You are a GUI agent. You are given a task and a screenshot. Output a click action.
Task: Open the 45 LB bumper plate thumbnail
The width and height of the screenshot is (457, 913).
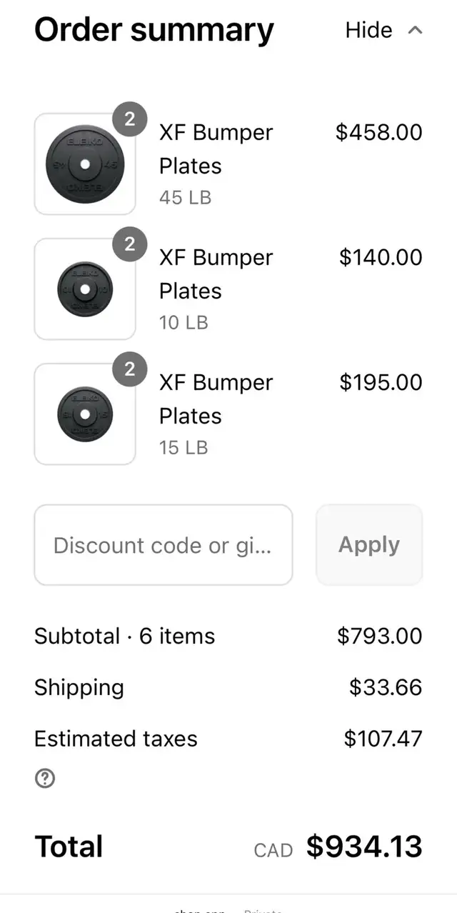[85, 164]
